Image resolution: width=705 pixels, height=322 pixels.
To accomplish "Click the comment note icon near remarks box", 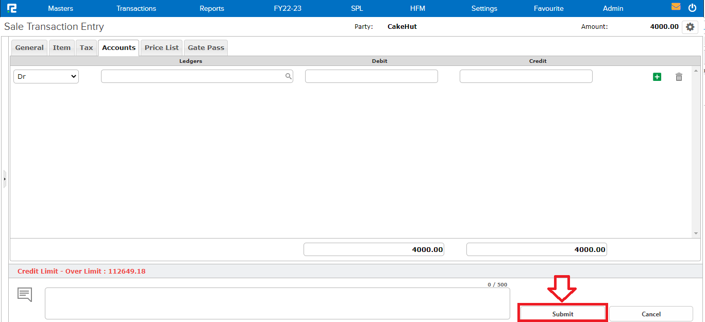I will [x=24, y=294].
